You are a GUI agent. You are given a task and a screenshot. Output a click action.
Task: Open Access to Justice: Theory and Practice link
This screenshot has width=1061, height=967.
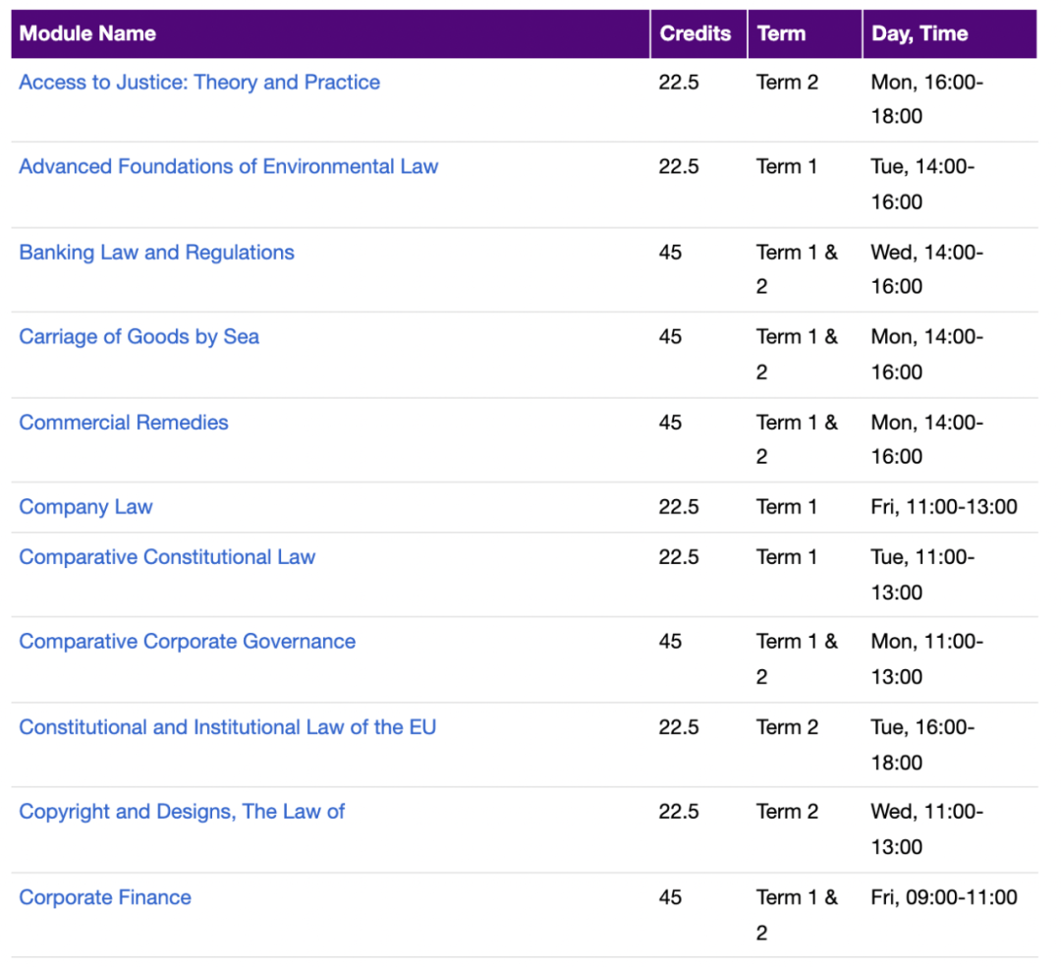point(199,83)
